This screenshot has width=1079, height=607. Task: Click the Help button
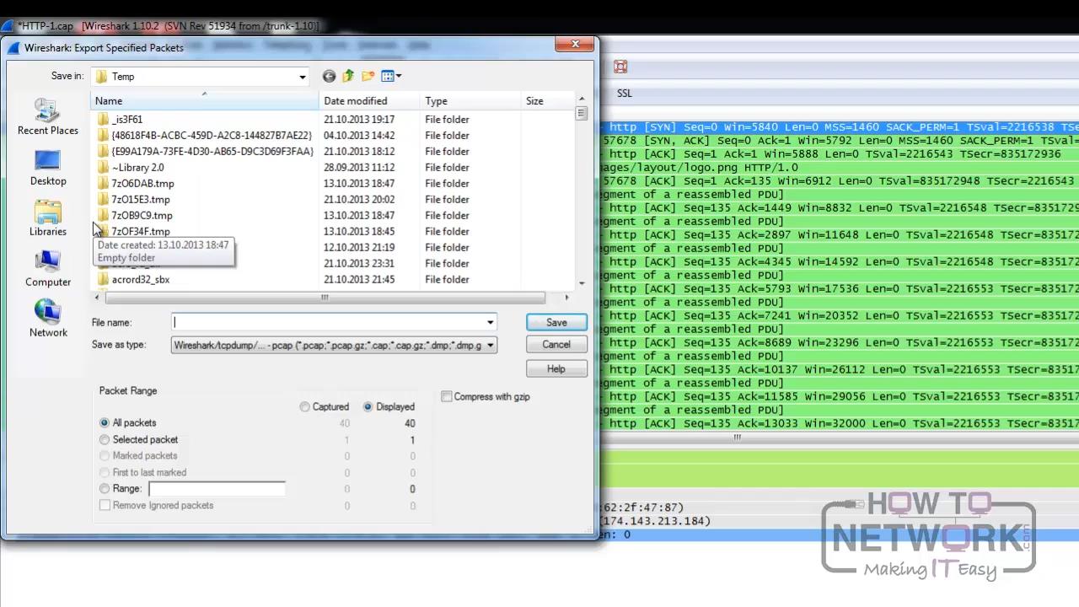(x=556, y=369)
